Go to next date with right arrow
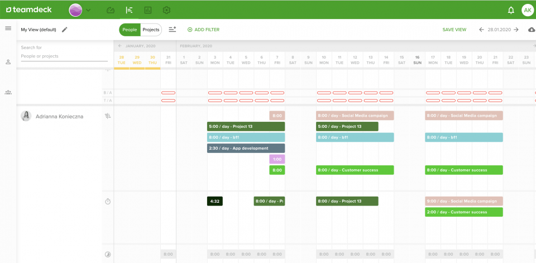The height and width of the screenshot is (263, 536). (x=516, y=30)
